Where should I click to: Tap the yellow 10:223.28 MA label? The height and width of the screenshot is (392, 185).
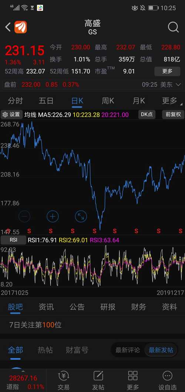click(86, 115)
